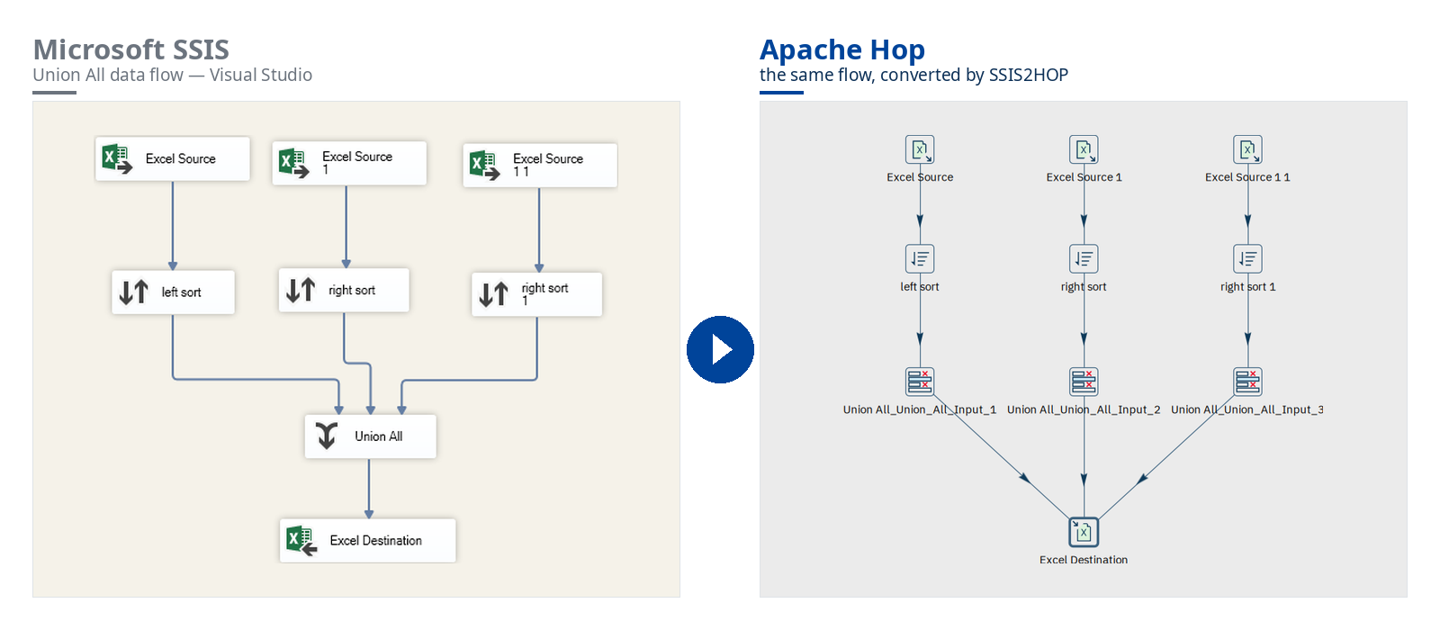This screenshot has width=1440, height=630.
Task: Select the first SSIS Excel Source icon
Action: click(117, 158)
